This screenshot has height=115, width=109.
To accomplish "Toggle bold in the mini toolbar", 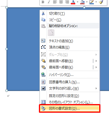I will coord(43,2).
